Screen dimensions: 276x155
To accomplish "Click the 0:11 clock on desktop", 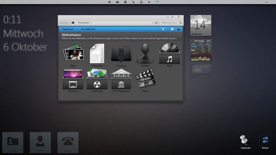I will pyautogui.click(x=12, y=19).
